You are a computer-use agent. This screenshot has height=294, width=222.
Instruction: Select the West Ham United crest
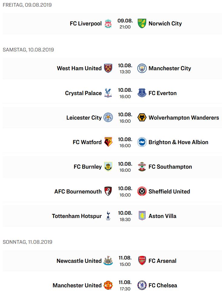(x=108, y=68)
